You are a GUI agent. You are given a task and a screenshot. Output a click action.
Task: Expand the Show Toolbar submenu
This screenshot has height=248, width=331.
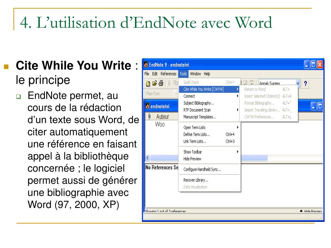point(209,152)
